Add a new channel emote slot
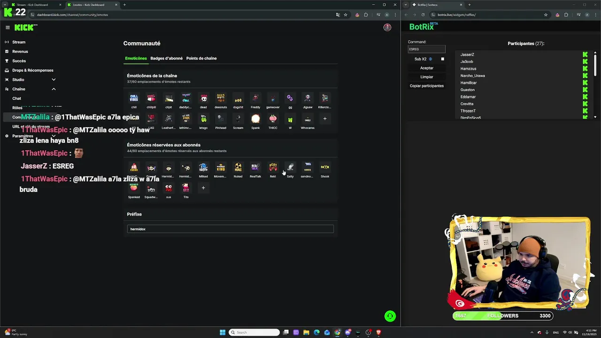 (325, 119)
